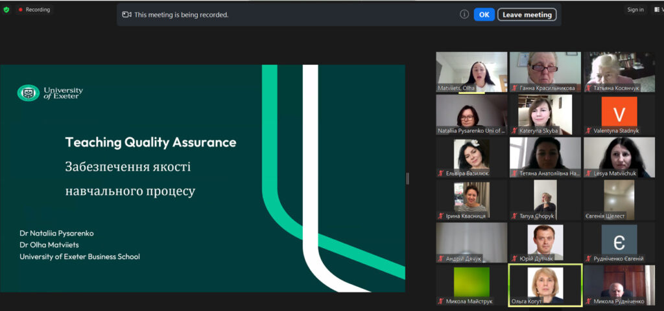
Task: Click the Leave meeting button
Action: click(527, 14)
